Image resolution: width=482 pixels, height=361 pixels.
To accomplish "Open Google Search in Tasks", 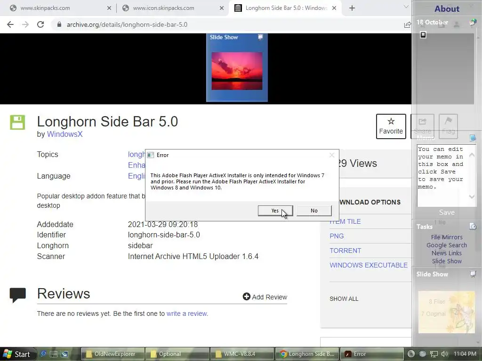I will click(447, 245).
